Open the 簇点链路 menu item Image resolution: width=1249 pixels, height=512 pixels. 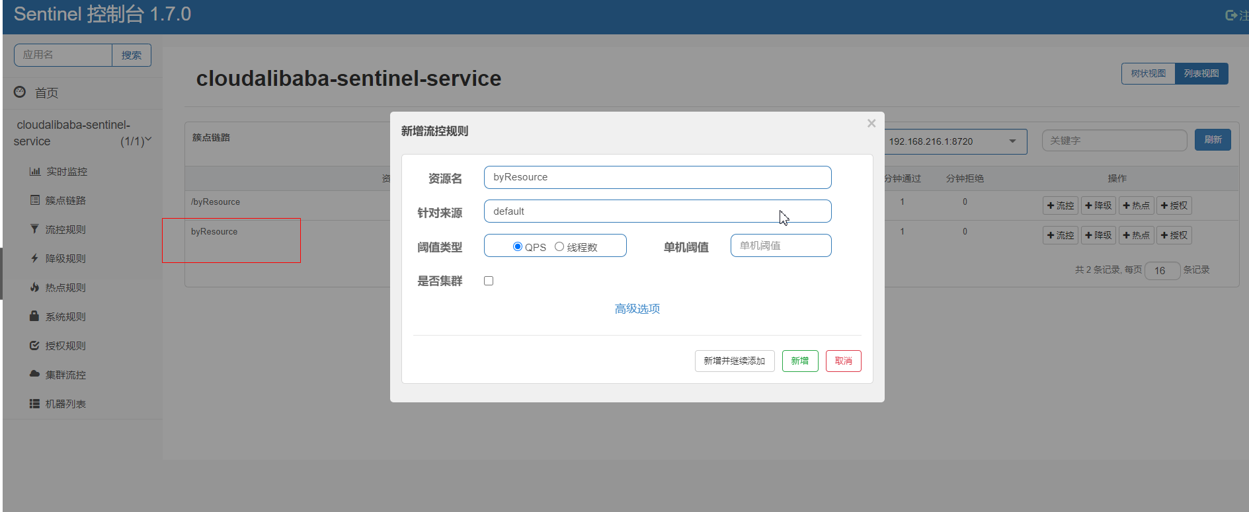click(65, 200)
